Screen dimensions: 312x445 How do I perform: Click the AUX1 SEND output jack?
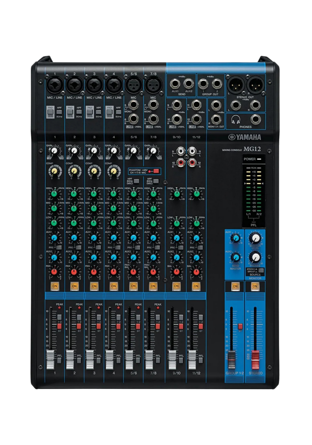click(x=175, y=83)
